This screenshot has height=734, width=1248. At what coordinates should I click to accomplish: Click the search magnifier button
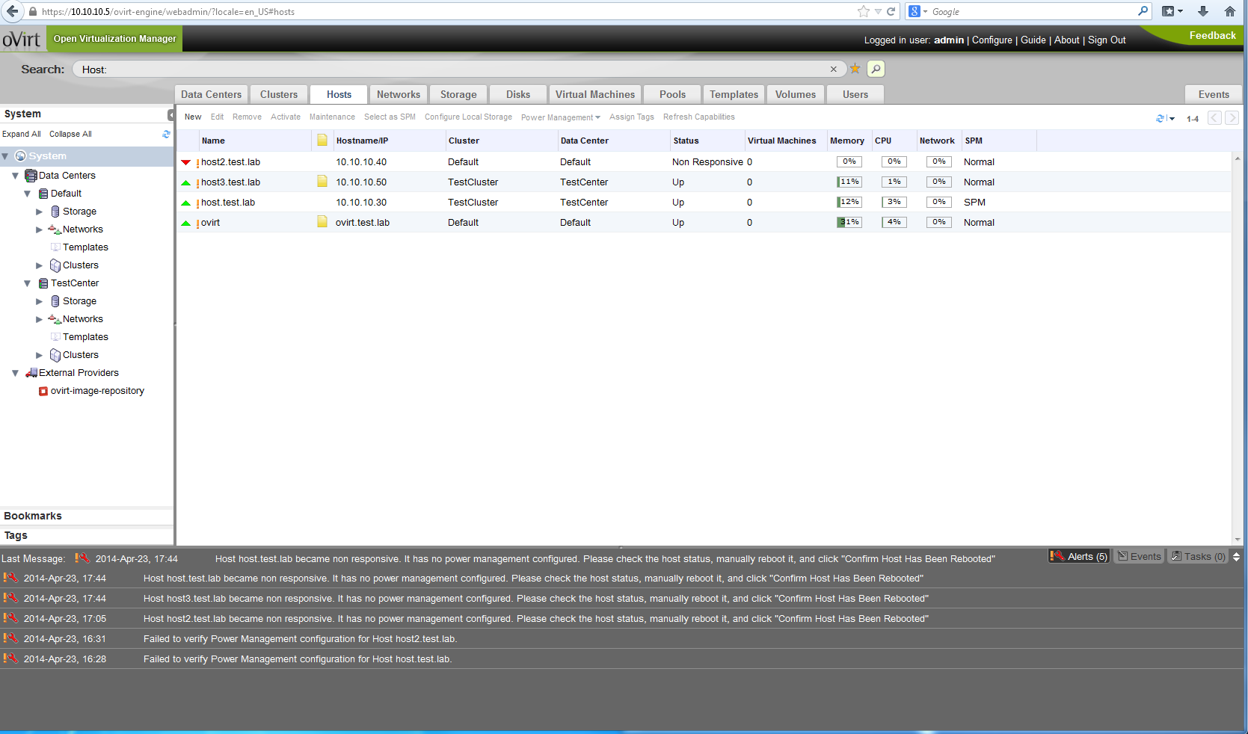[876, 69]
